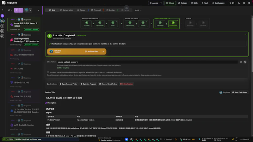Open the session list layout dropdown
253x142 pixels.
click(10, 10)
